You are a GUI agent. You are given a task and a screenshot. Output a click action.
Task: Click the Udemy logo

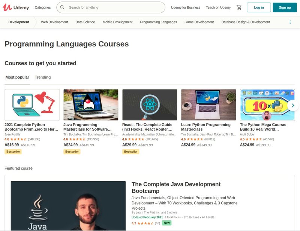coord(16,7)
